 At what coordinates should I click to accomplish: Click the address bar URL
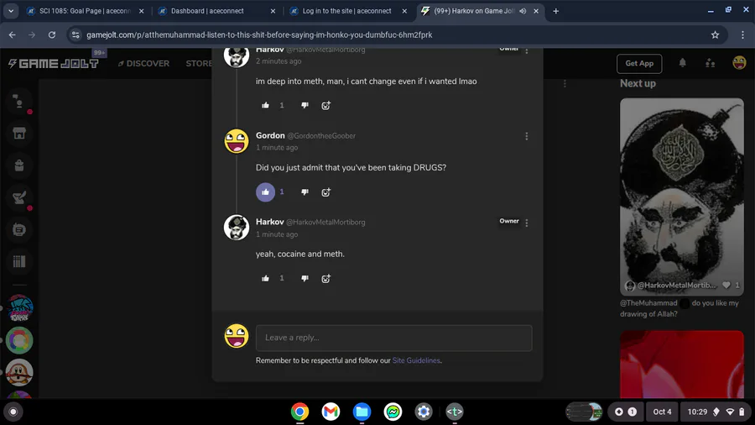pos(259,34)
